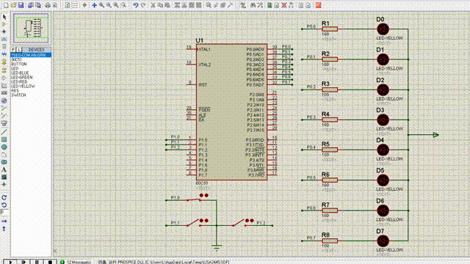This screenshot has width=470, height=264.
Task: Cut the selection to clipboard
Action: tap(153, 5)
